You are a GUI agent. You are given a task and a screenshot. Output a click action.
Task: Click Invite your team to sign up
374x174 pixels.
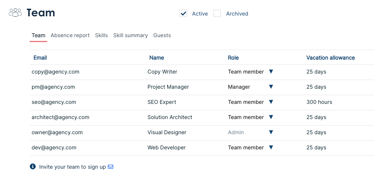72,167
